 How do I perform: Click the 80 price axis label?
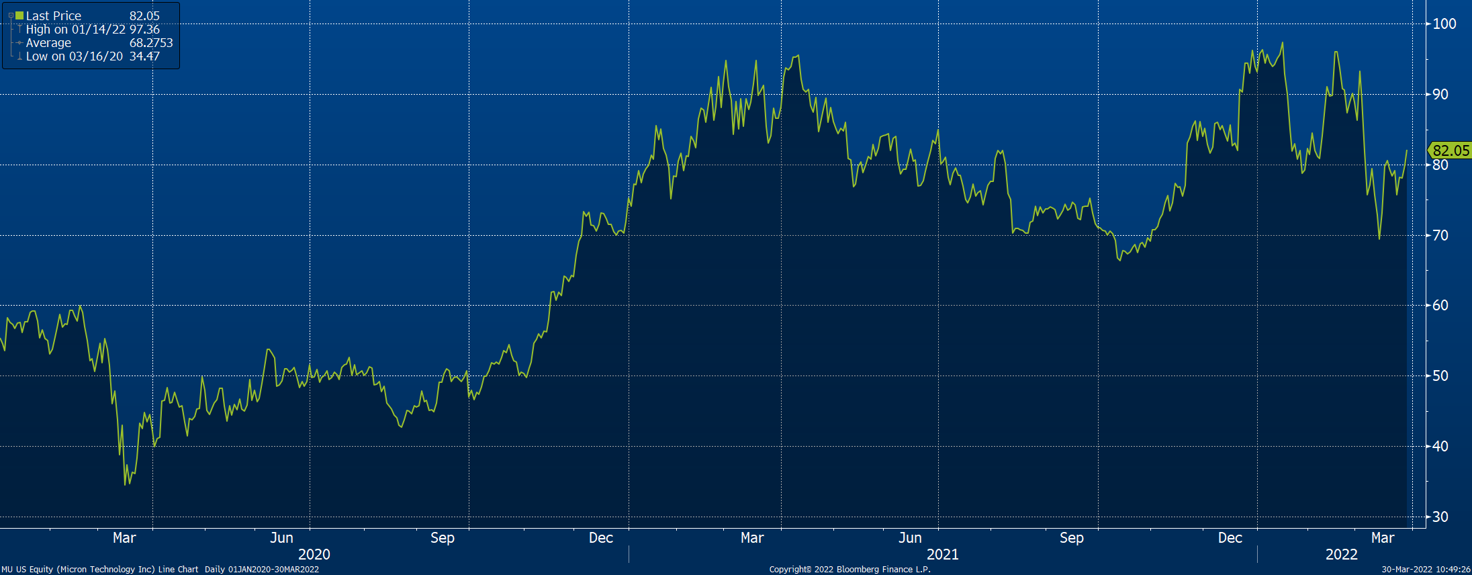click(1440, 165)
